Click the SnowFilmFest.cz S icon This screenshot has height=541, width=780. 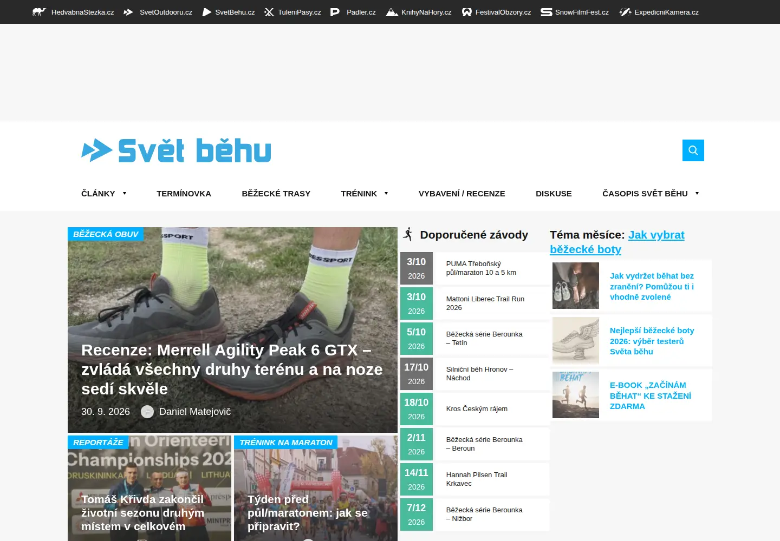[547, 12]
